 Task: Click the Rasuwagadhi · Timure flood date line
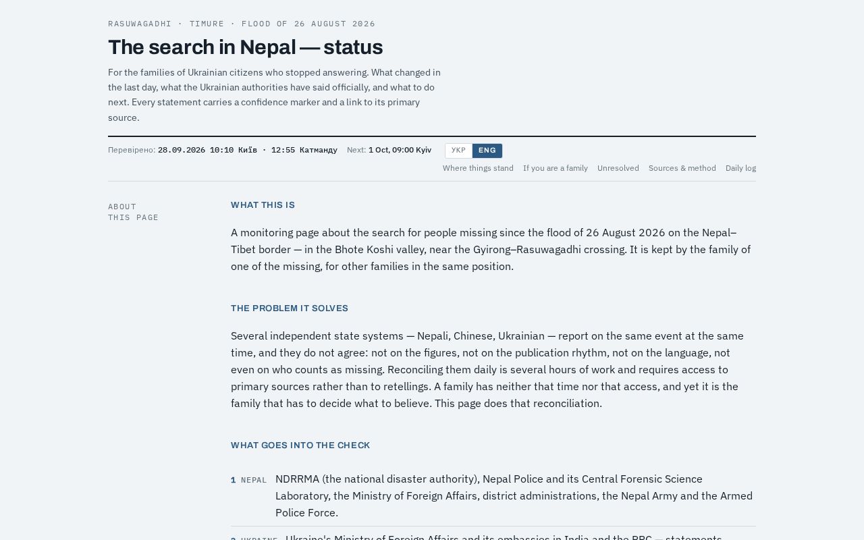point(242,24)
